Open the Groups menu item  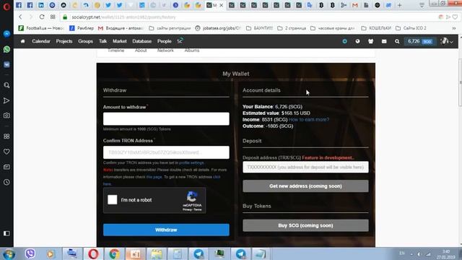coord(85,41)
